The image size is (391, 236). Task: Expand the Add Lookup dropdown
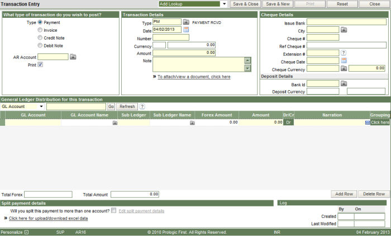click(224, 4)
